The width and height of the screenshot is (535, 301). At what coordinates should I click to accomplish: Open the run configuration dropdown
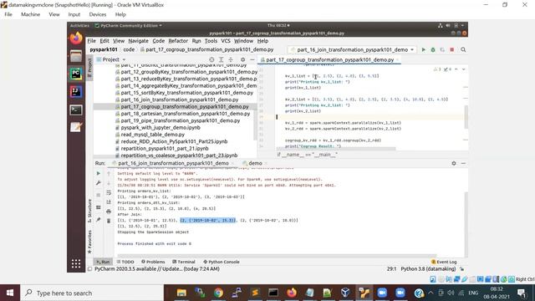point(351,49)
